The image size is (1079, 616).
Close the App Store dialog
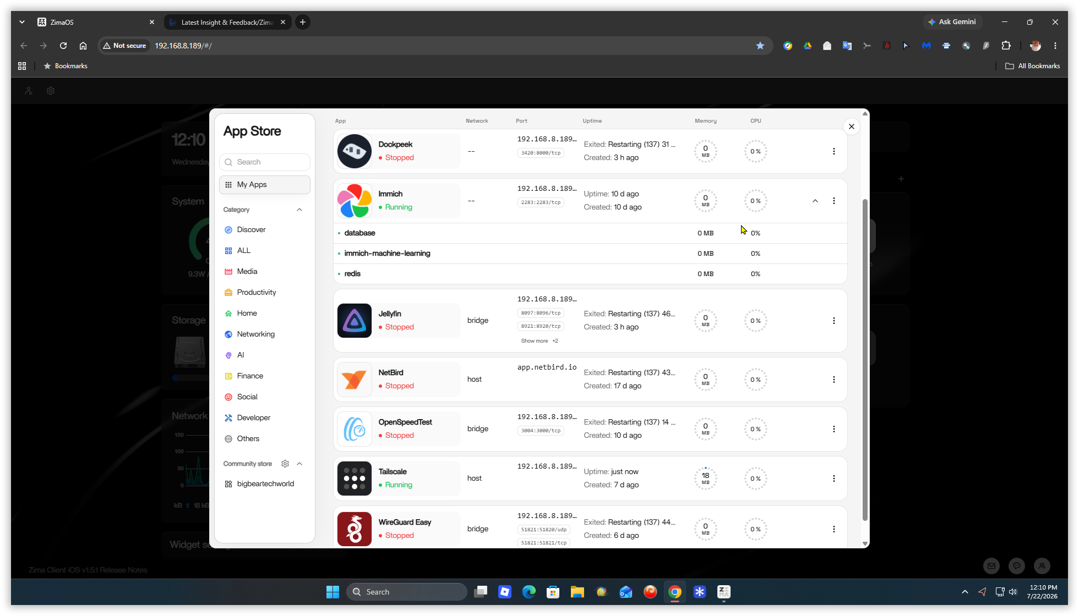pos(851,127)
